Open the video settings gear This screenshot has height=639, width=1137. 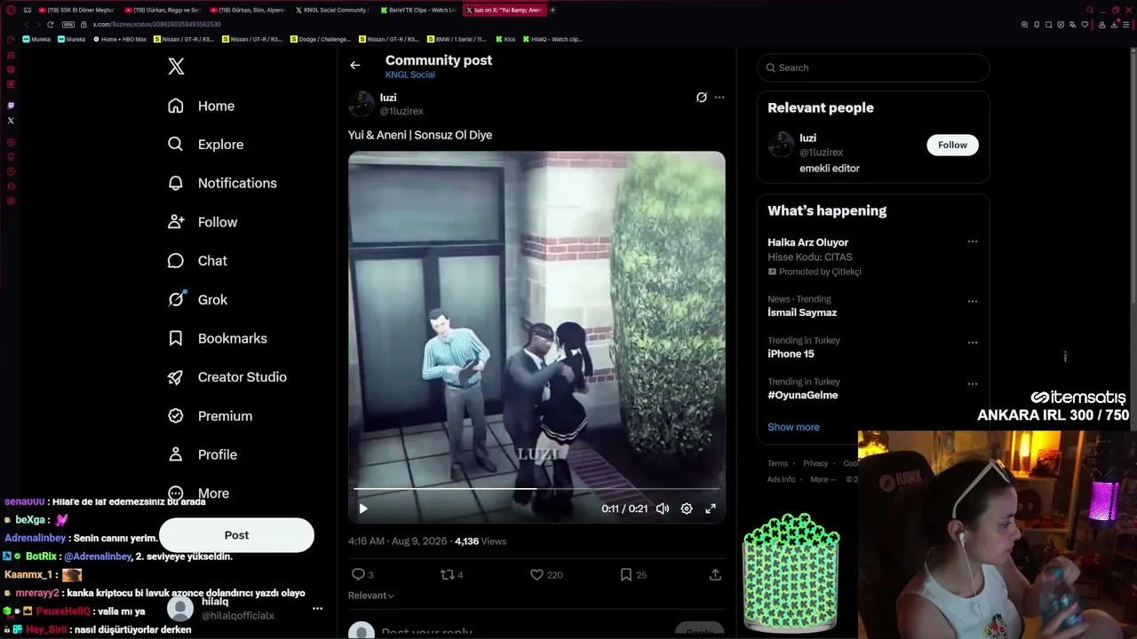point(687,509)
